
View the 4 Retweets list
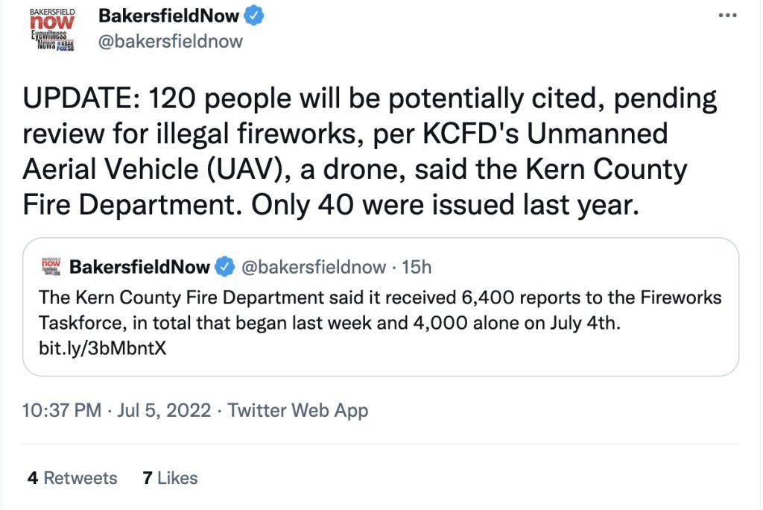pyautogui.click(x=72, y=477)
